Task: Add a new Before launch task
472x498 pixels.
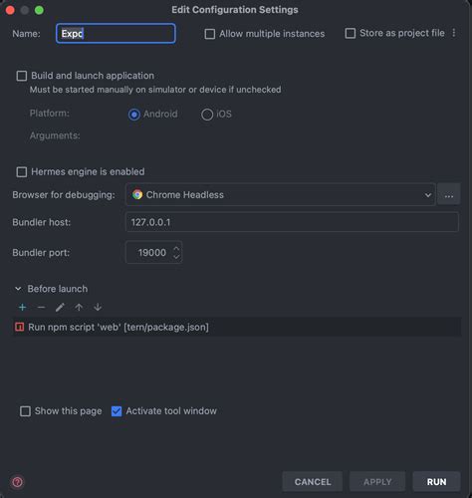Action: (x=22, y=308)
